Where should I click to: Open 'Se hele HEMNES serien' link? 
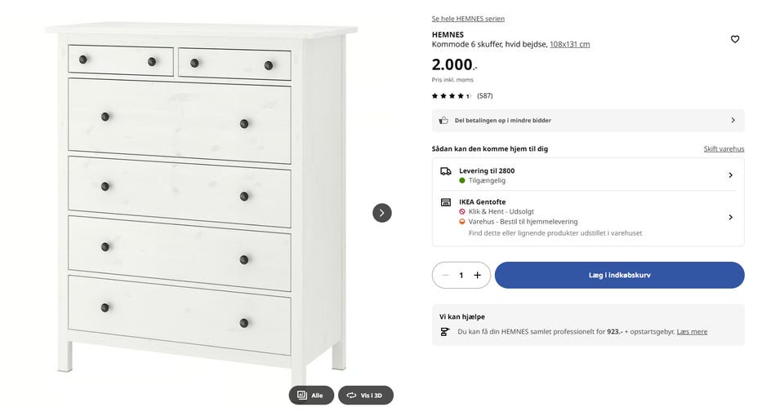pyautogui.click(x=468, y=19)
